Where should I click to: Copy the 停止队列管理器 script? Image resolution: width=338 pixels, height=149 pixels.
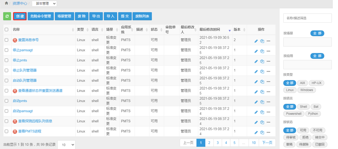click(262, 72)
